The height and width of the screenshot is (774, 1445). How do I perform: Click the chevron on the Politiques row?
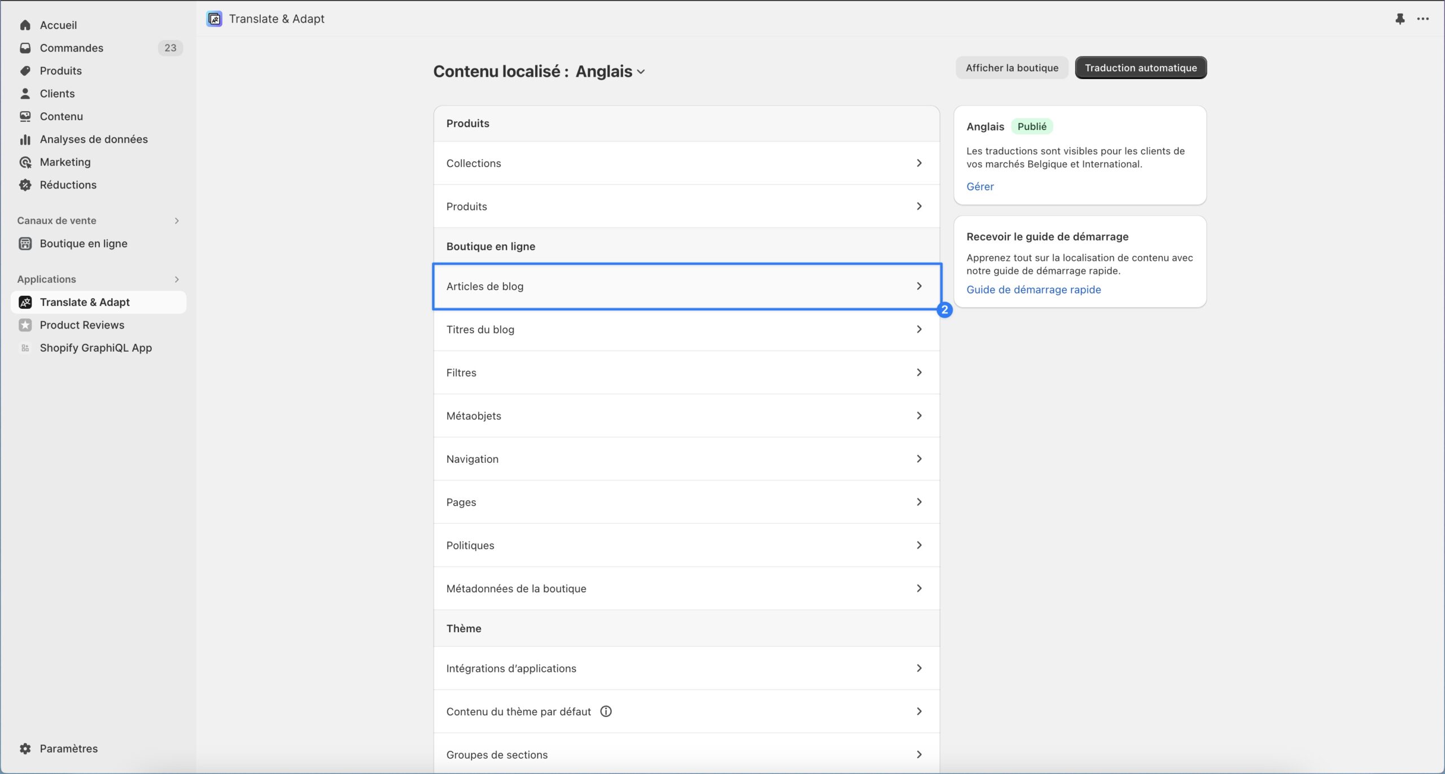coord(919,545)
